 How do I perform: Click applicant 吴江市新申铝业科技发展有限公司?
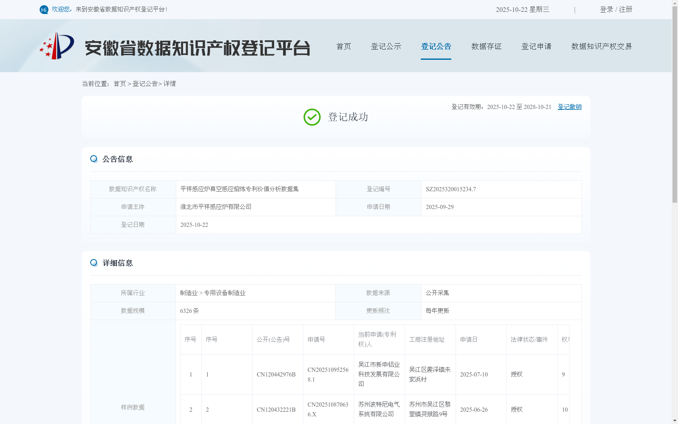(379, 374)
